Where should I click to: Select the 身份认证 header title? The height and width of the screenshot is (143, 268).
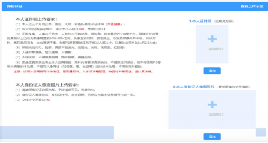[x=15, y=7]
